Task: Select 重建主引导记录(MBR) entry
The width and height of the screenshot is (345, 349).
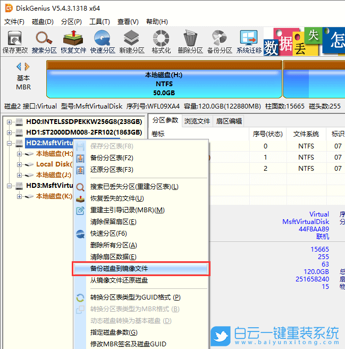Action: pyautogui.click(x=141, y=210)
